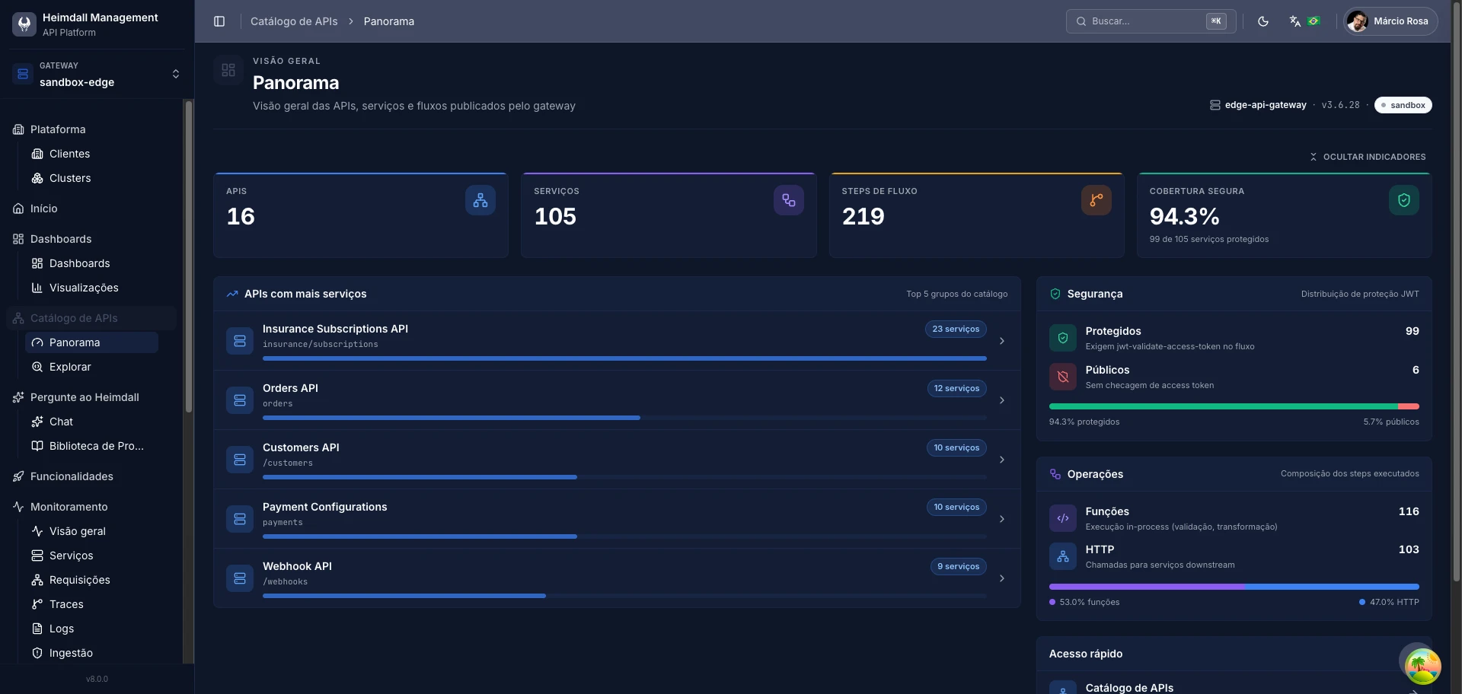1462x694 pixels.
Task: Click the sidebar vertical scrollbar
Action: coord(189,256)
